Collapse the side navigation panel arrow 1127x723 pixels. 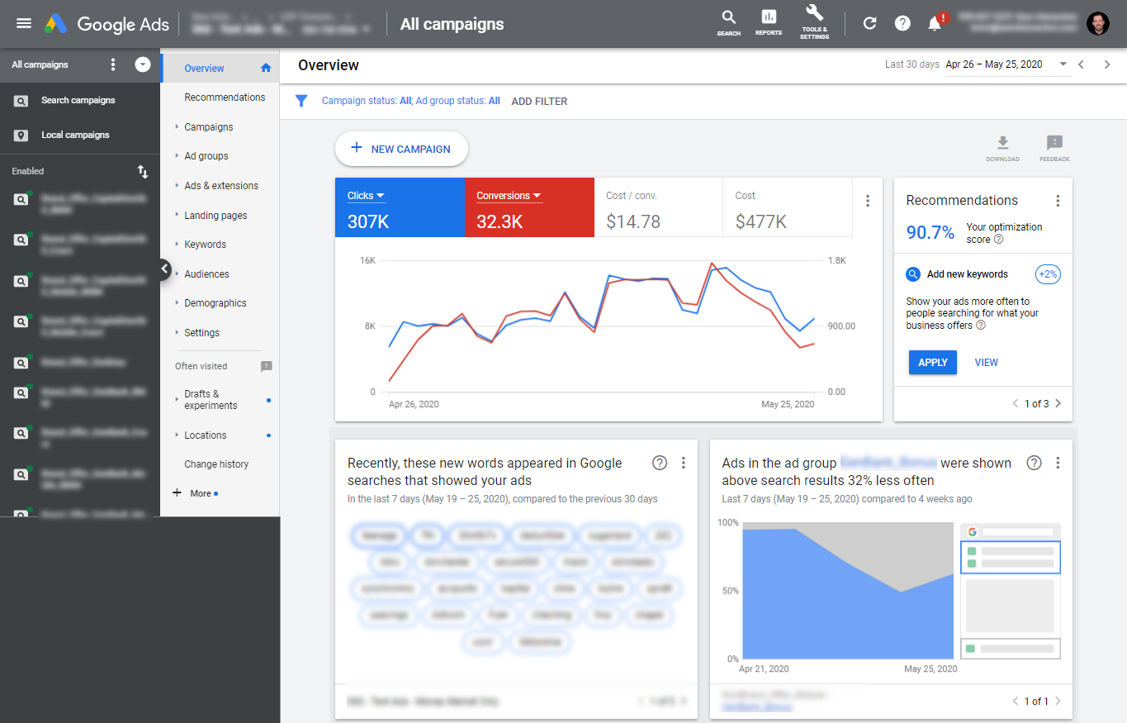click(163, 269)
